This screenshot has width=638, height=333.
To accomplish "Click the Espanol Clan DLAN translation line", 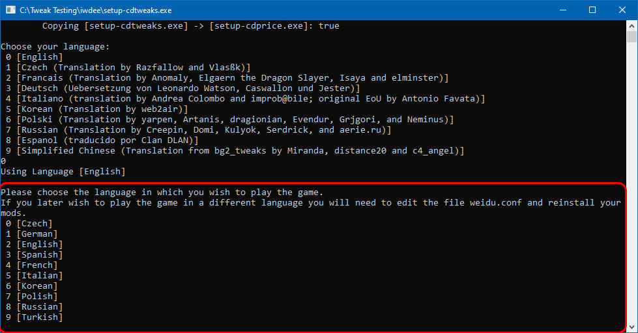I will coord(108,140).
